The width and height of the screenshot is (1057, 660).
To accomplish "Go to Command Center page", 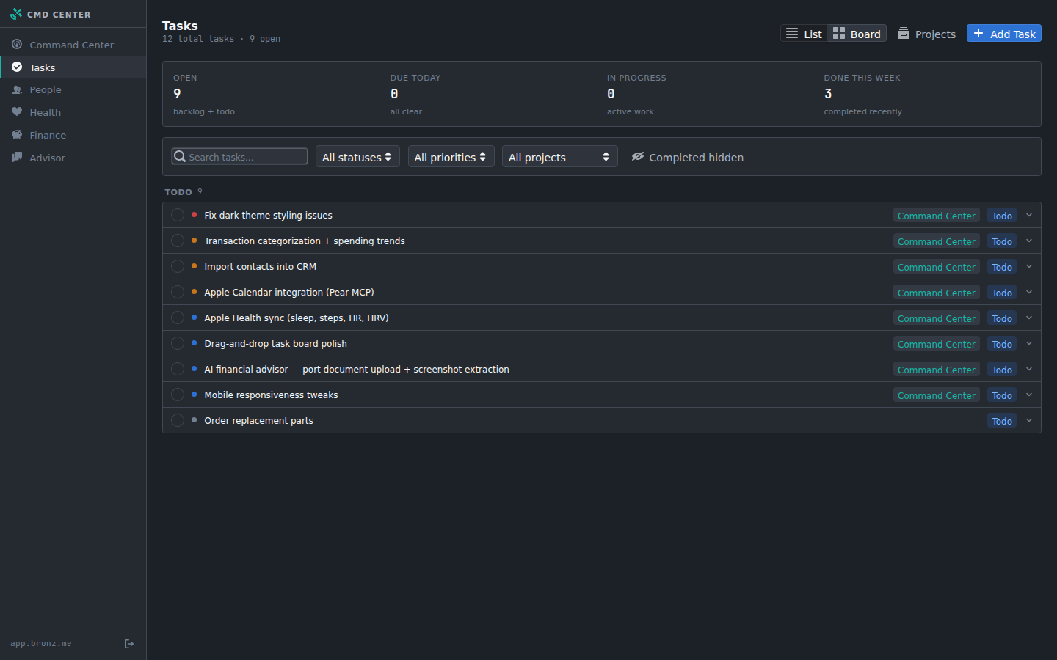I will pyautogui.click(x=73, y=45).
